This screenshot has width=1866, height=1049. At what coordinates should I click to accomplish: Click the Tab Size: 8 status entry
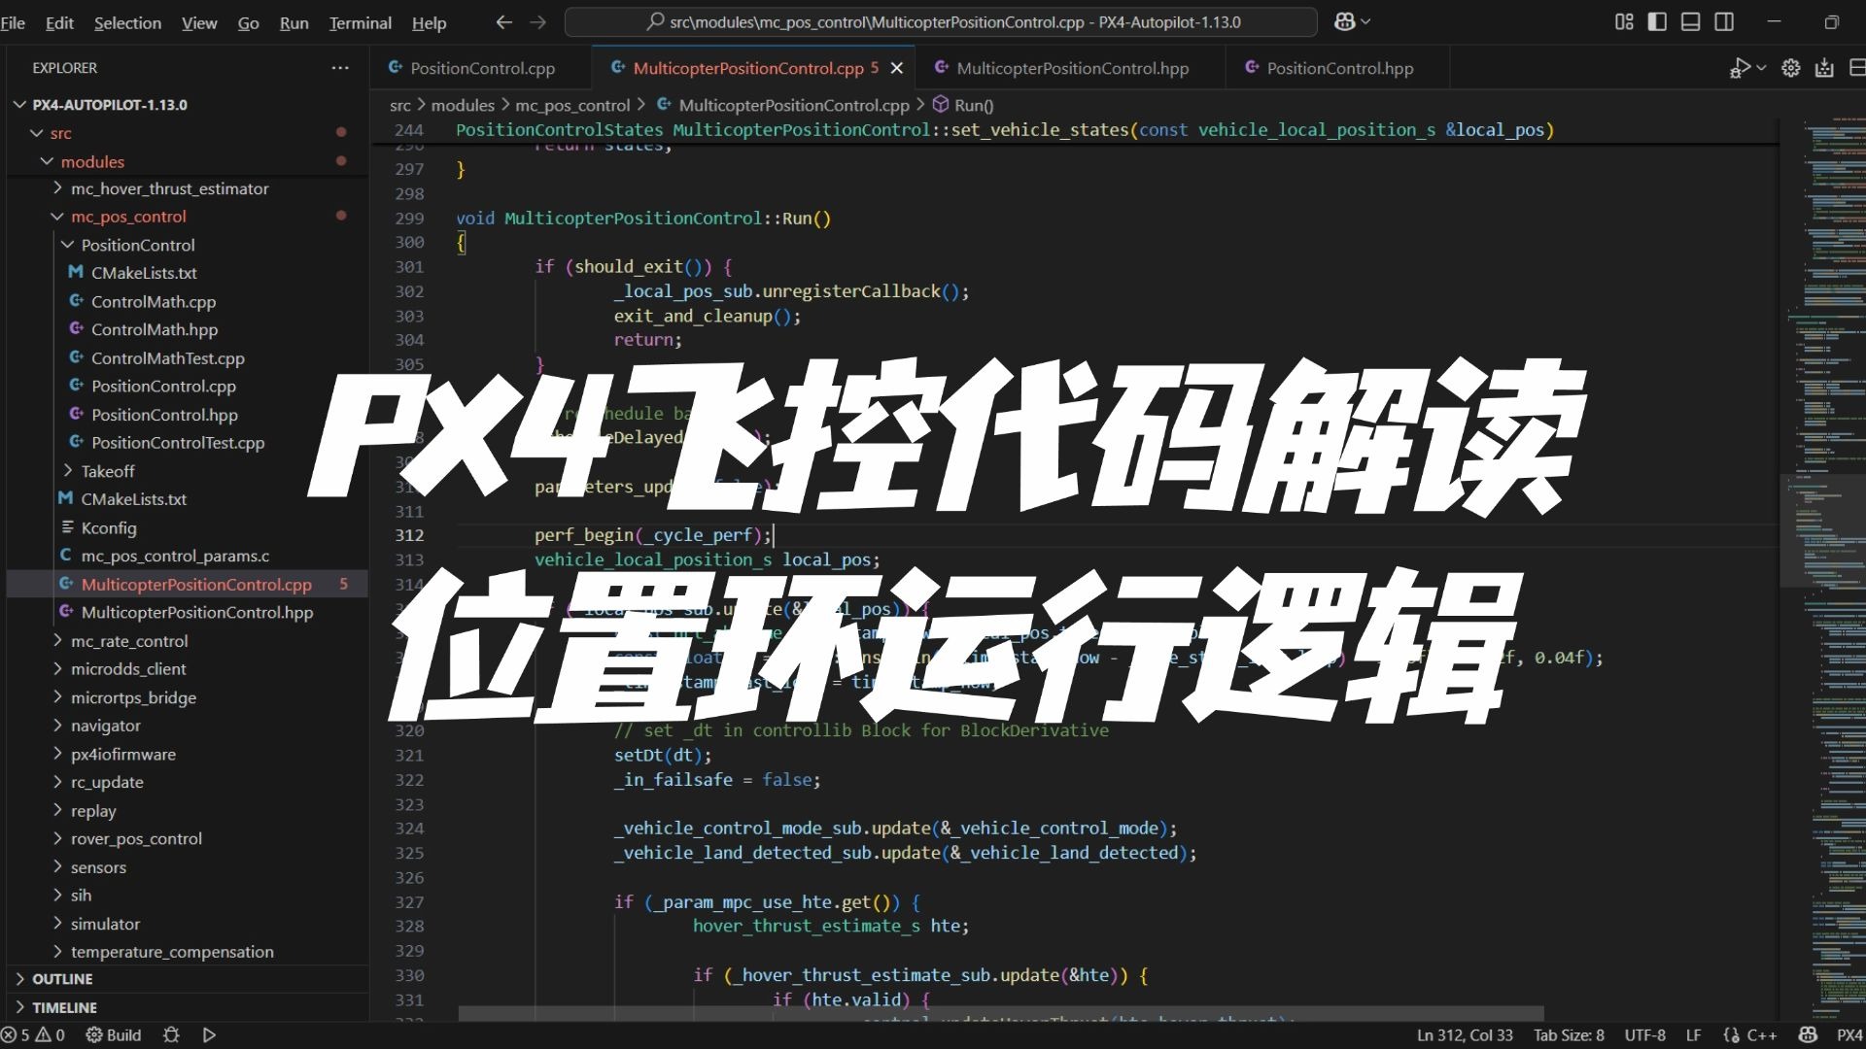(1569, 1034)
